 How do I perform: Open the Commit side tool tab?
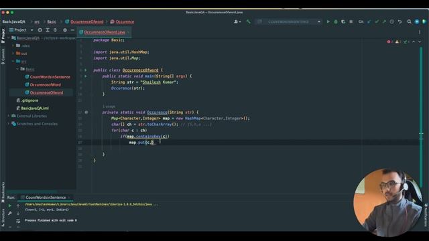tap(3, 56)
